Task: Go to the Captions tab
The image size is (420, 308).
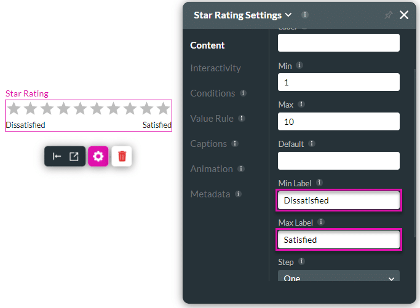Action: [x=208, y=144]
